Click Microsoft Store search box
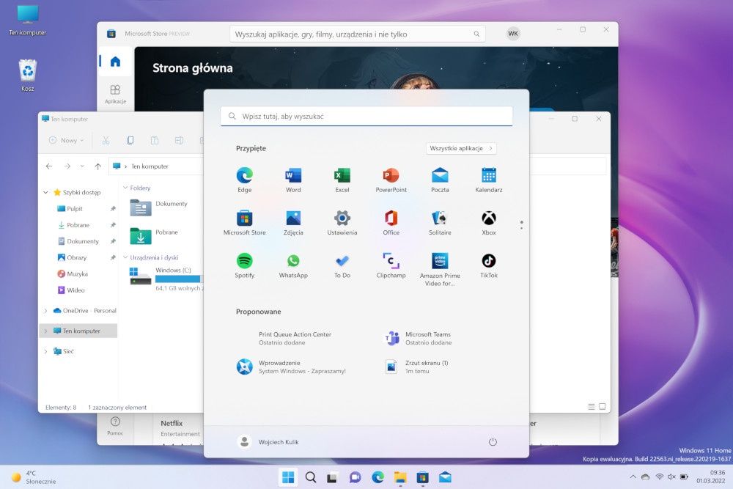The image size is (733, 489). coord(357,34)
